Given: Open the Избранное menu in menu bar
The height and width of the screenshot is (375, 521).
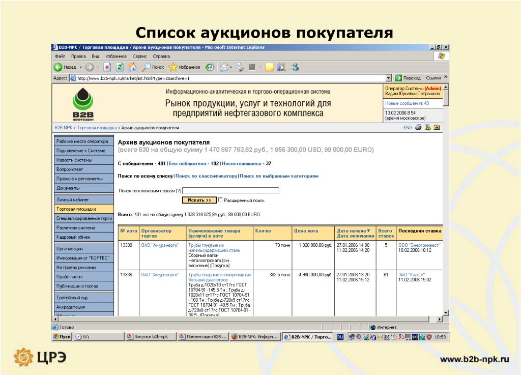Looking at the screenshot, I should (116, 56).
